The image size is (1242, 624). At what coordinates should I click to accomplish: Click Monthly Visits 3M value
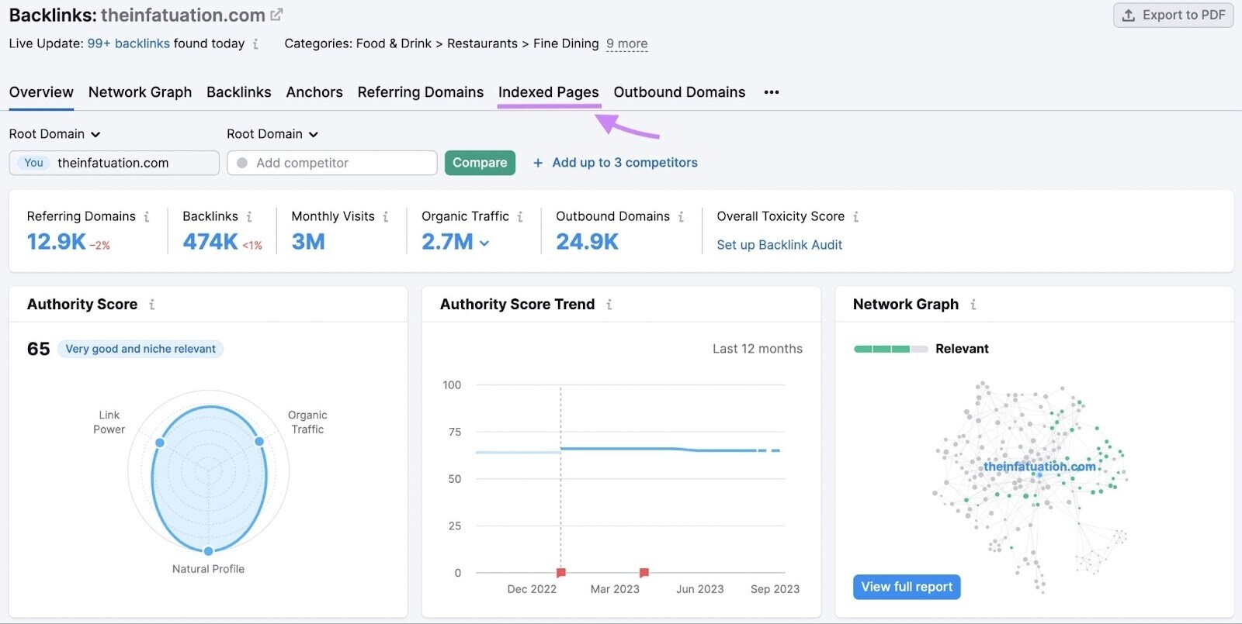click(308, 242)
